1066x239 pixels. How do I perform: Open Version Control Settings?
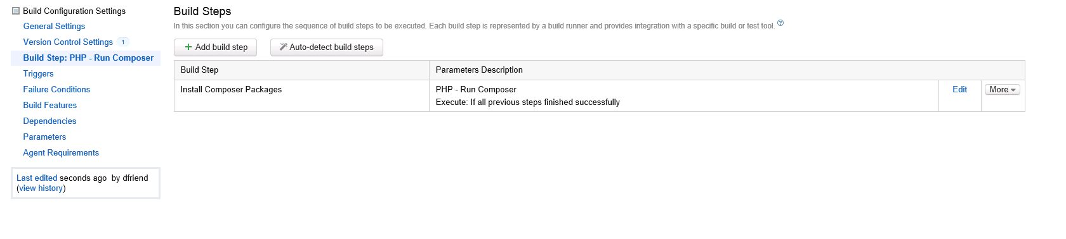pyautogui.click(x=68, y=42)
